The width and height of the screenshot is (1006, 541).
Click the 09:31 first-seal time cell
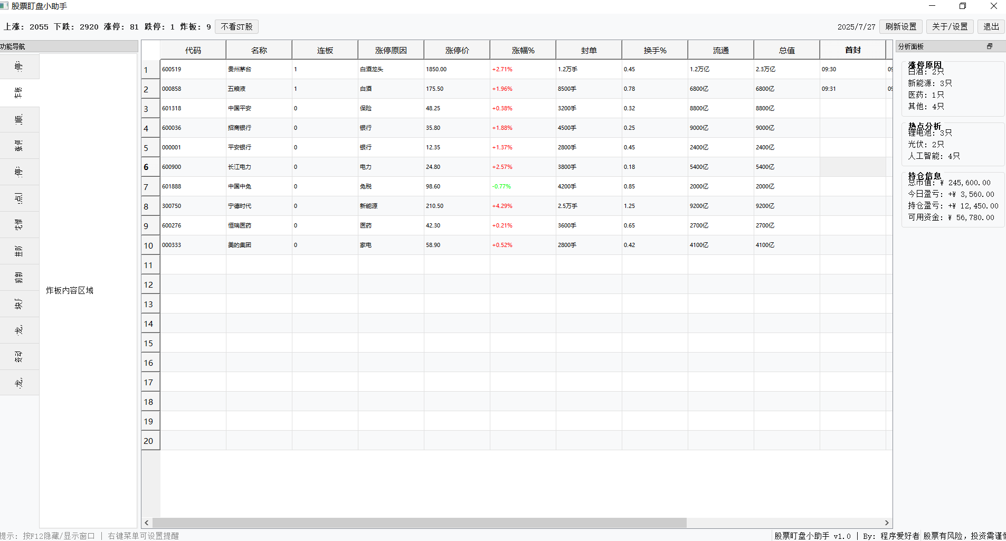coord(853,89)
